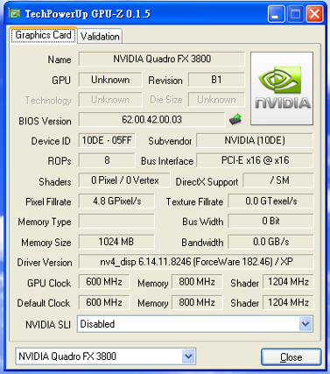The image size is (330, 374).
Task: Select the Graphics Card tab
Action: tap(43, 35)
